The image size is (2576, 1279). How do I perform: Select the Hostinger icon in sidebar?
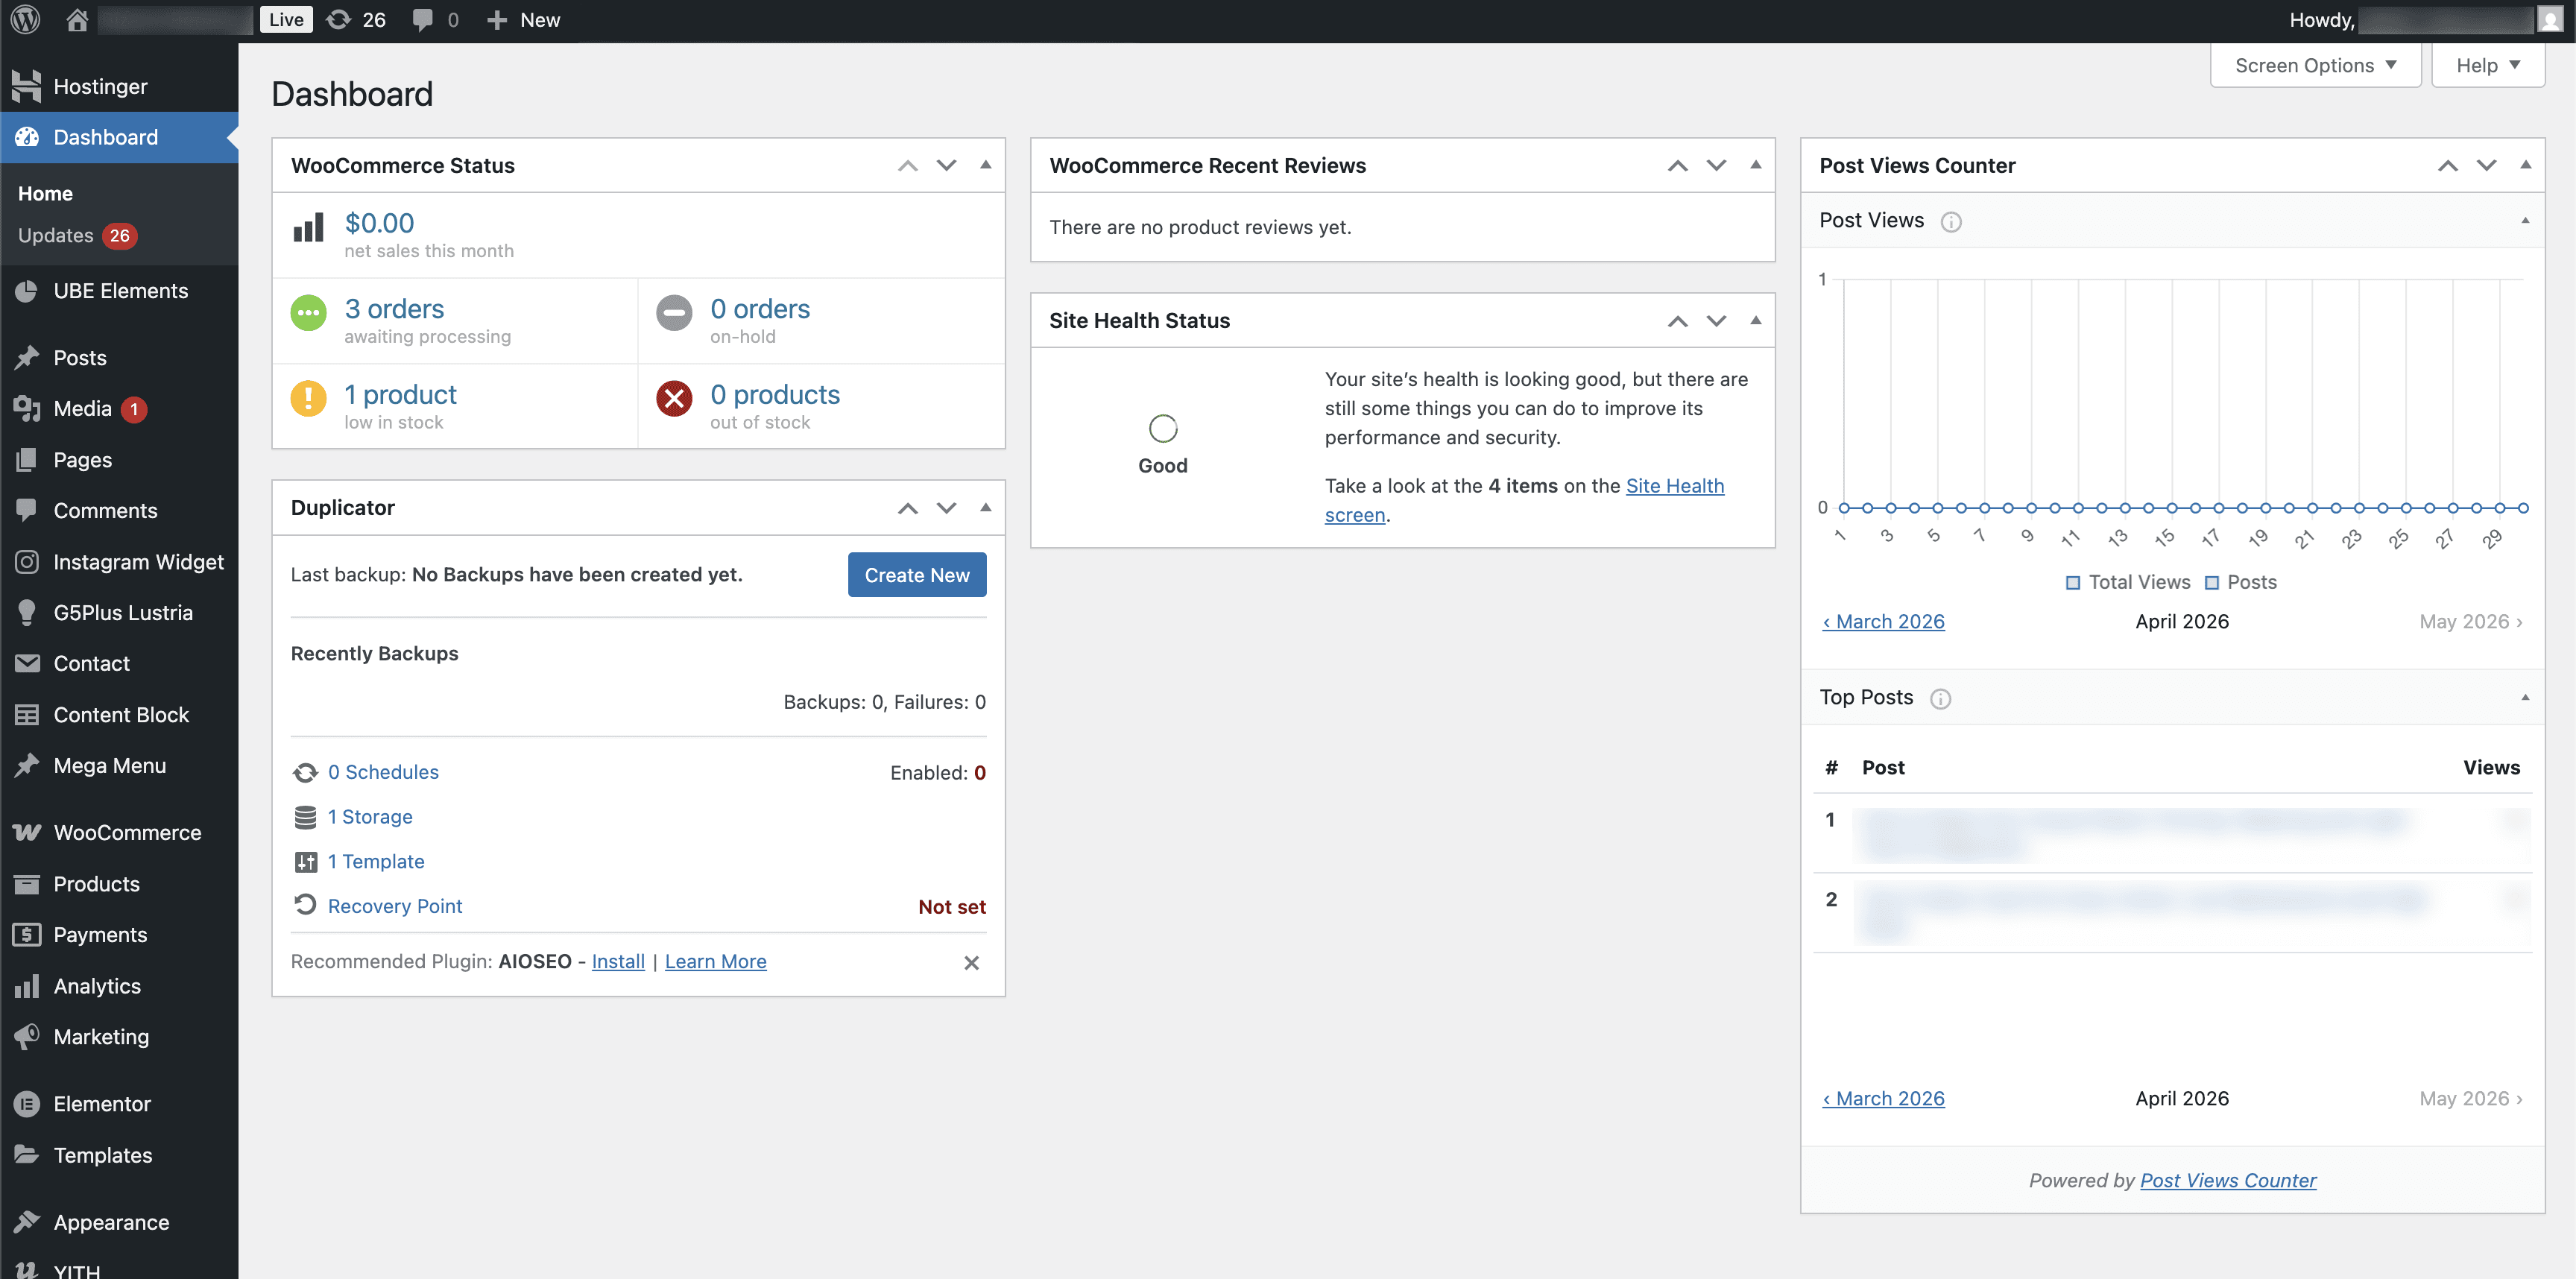click(27, 86)
